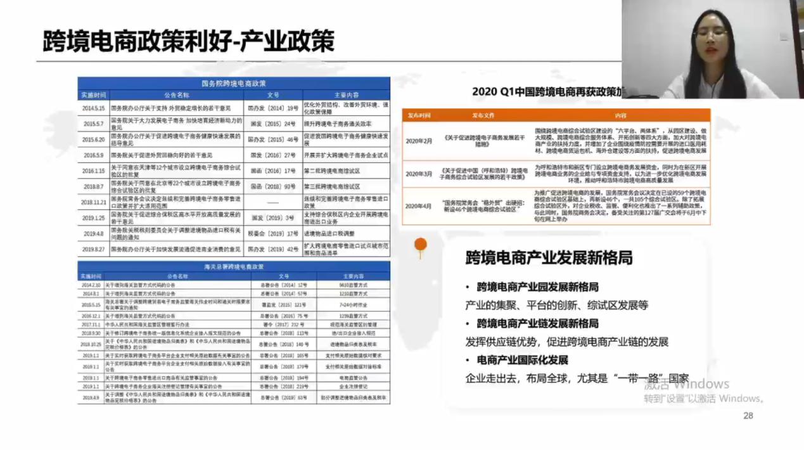Select the table header "国务院跨境电商政策"

pos(234,83)
